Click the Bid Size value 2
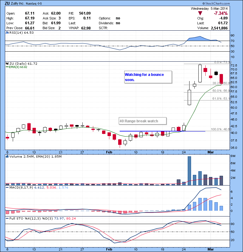This screenshot has width=243, height=252. (60, 28)
